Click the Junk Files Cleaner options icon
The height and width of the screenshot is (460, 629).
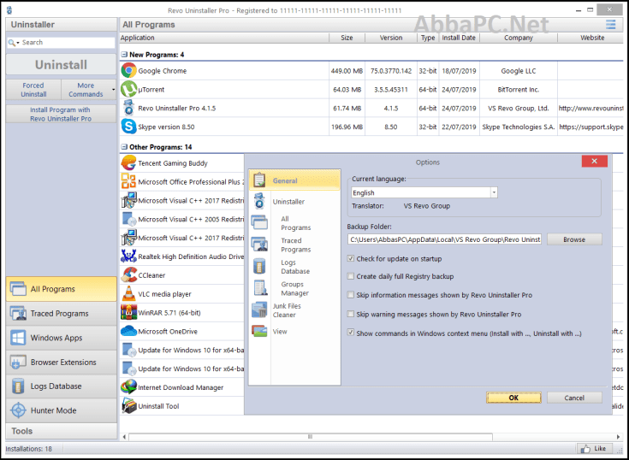tap(259, 310)
